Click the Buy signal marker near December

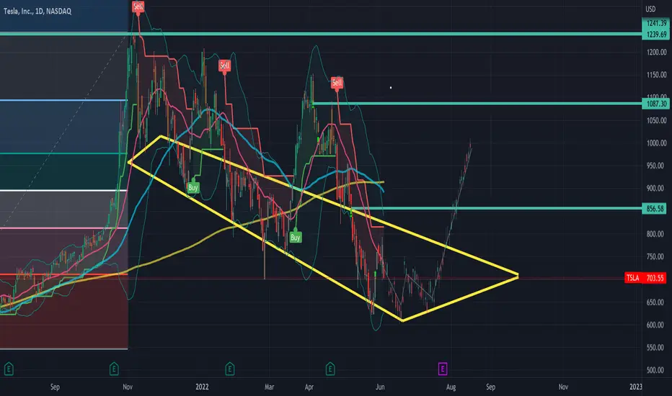[193, 187]
